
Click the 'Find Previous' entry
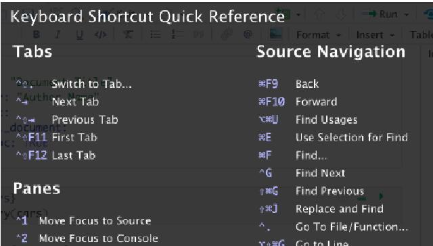tap(330, 191)
